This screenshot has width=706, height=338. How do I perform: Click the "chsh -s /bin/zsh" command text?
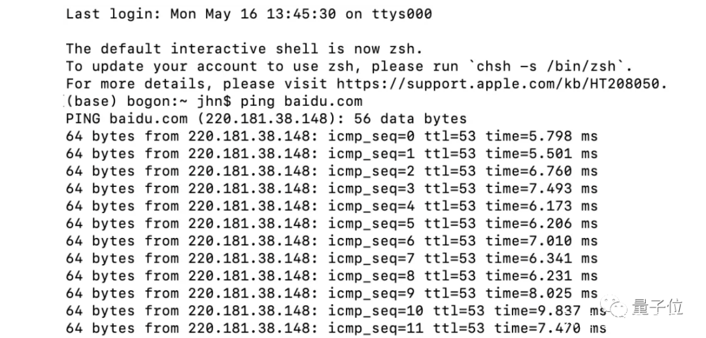pos(546,66)
